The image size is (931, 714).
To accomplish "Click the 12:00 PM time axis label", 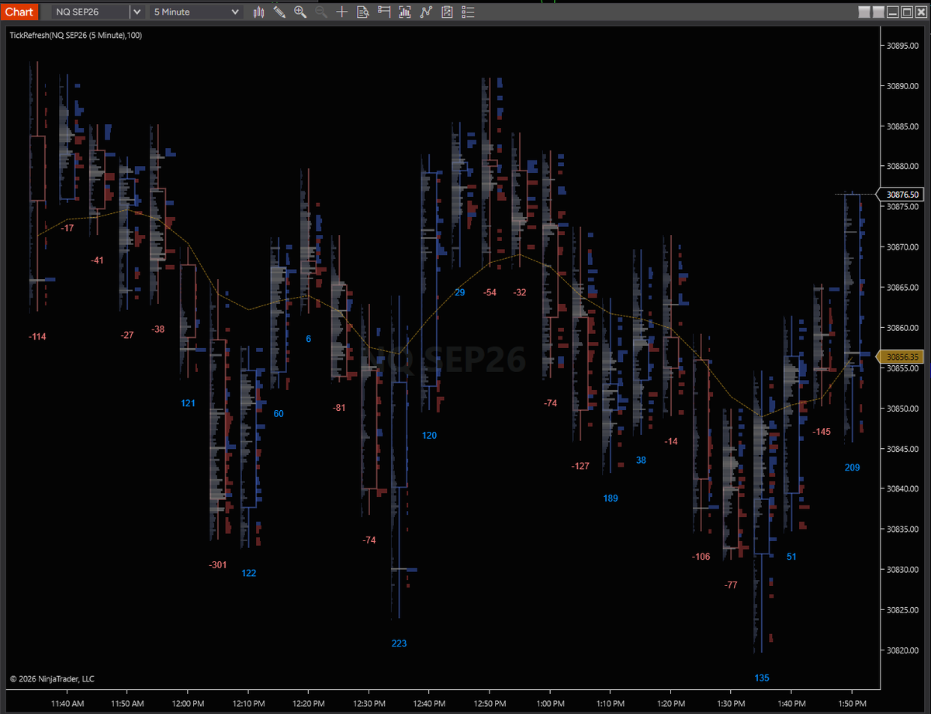I will coord(187,703).
